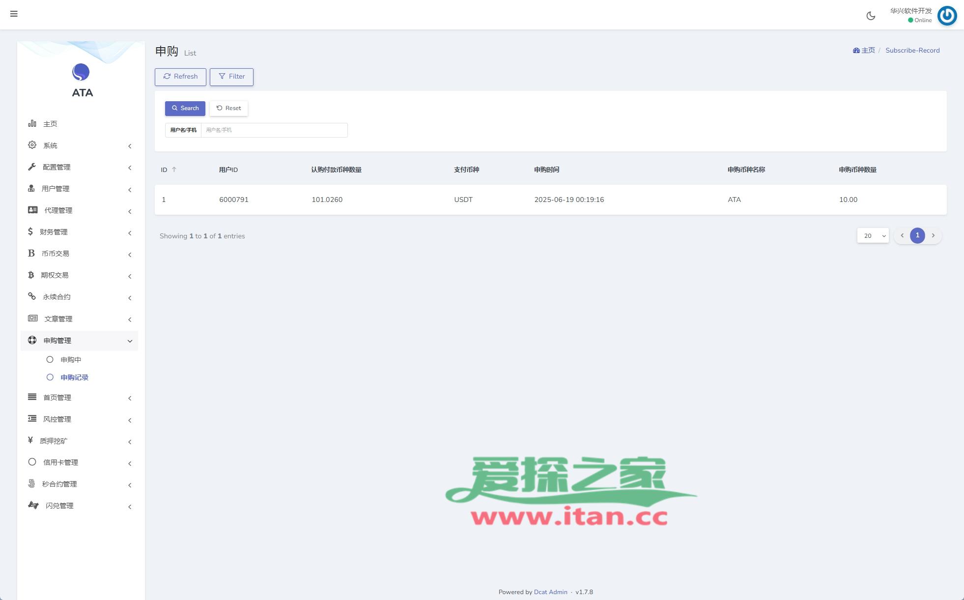Click the 申购币种名称 column header
The width and height of the screenshot is (964, 600).
click(x=746, y=170)
